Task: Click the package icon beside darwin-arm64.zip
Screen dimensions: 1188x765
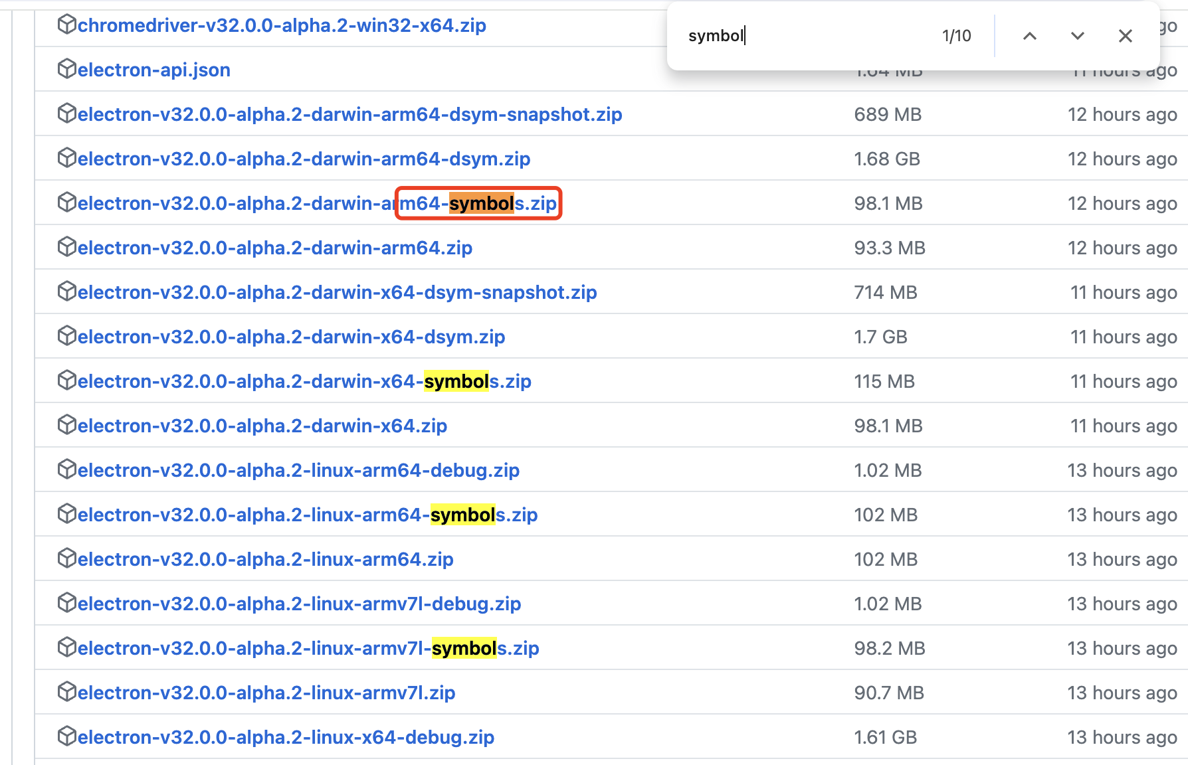Action: click(67, 247)
